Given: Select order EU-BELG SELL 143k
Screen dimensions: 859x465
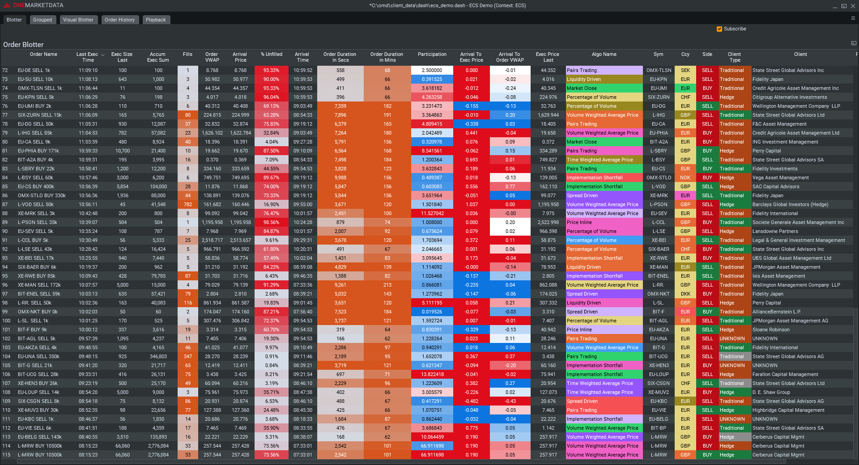Looking at the screenshot, I should click(40, 437).
